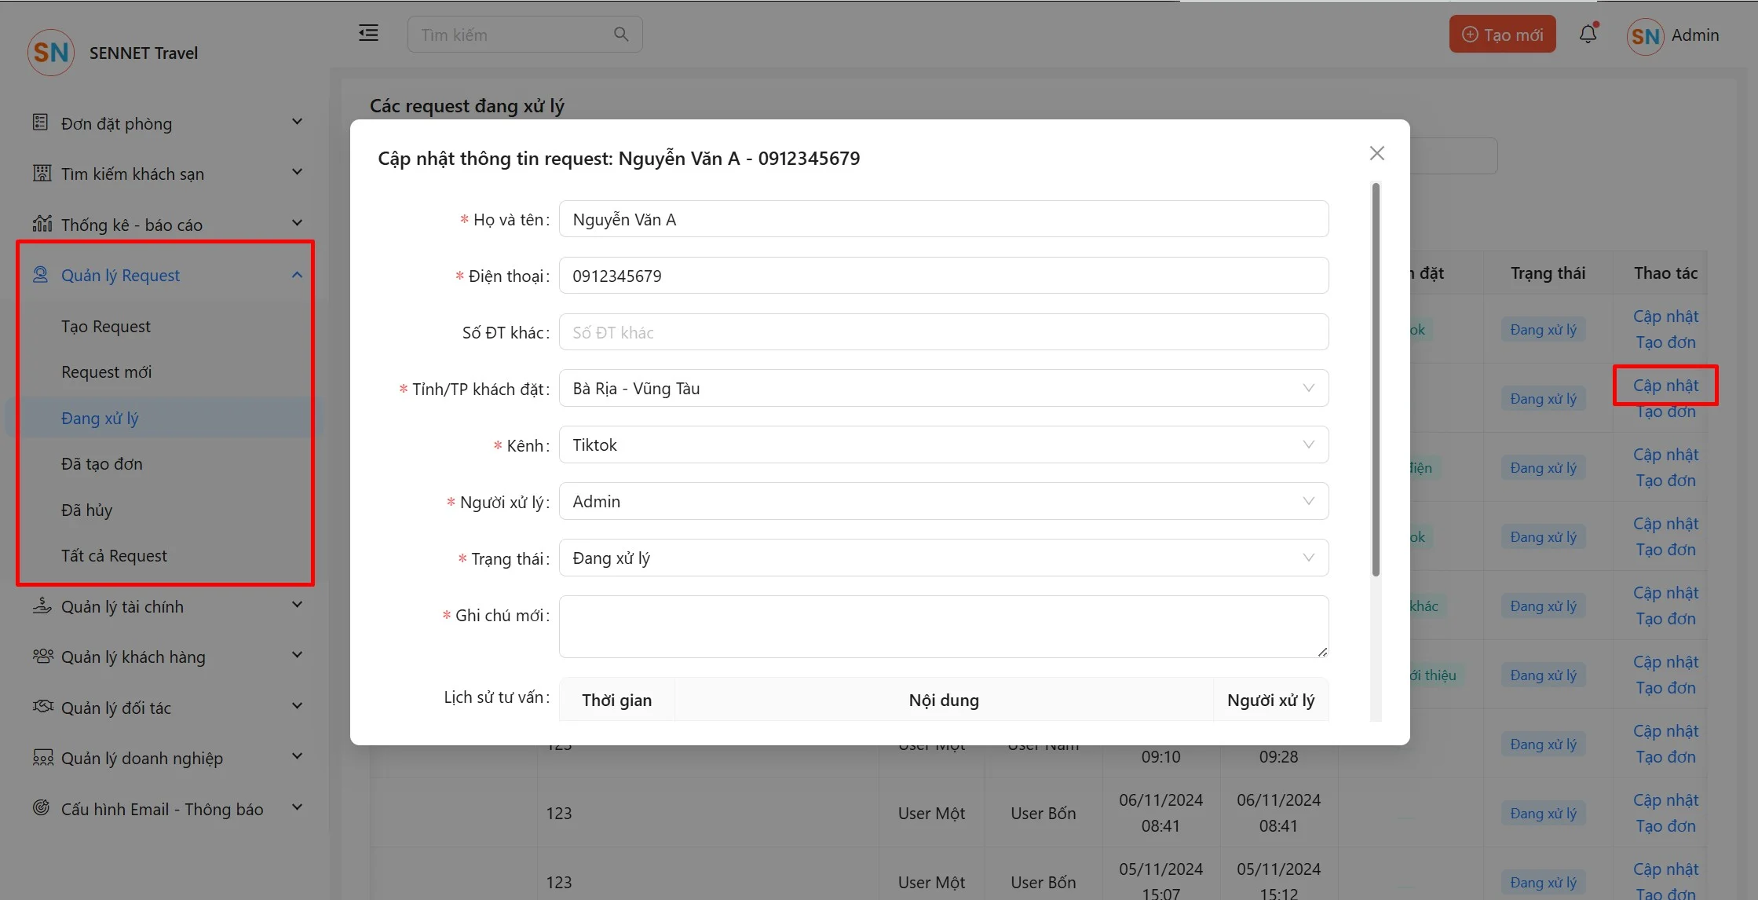Viewport: 1758px width, 900px height.
Task: Click the Số ĐT khác input field
Action: pos(943,332)
